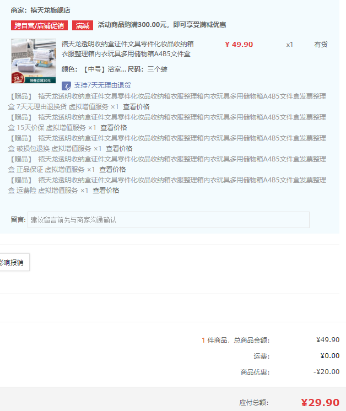346x411 pixels.
Task: Select the color and size option text
Action: point(114,69)
